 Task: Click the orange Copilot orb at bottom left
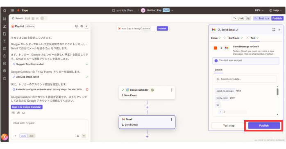(5, 137)
